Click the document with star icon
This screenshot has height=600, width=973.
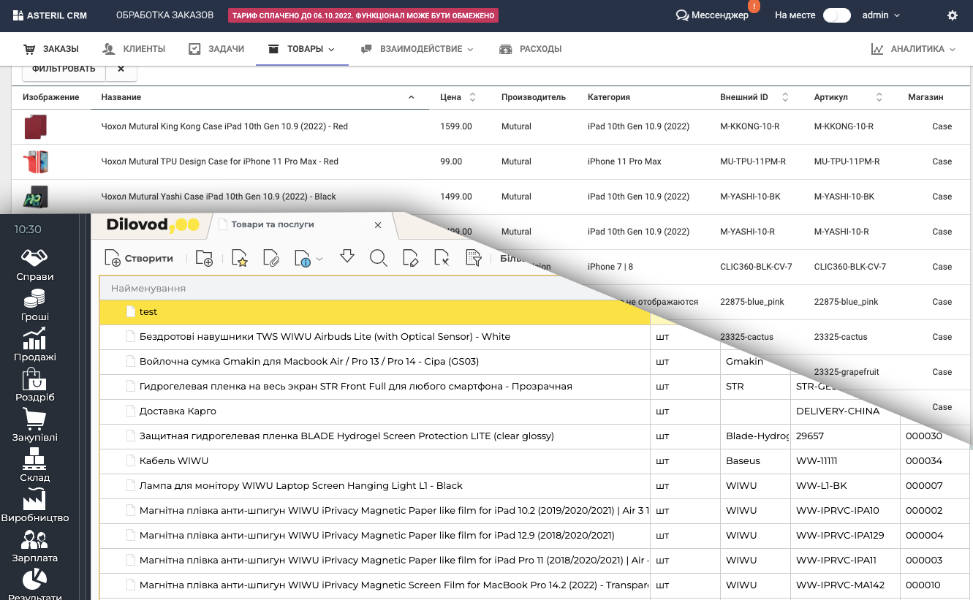coord(239,258)
